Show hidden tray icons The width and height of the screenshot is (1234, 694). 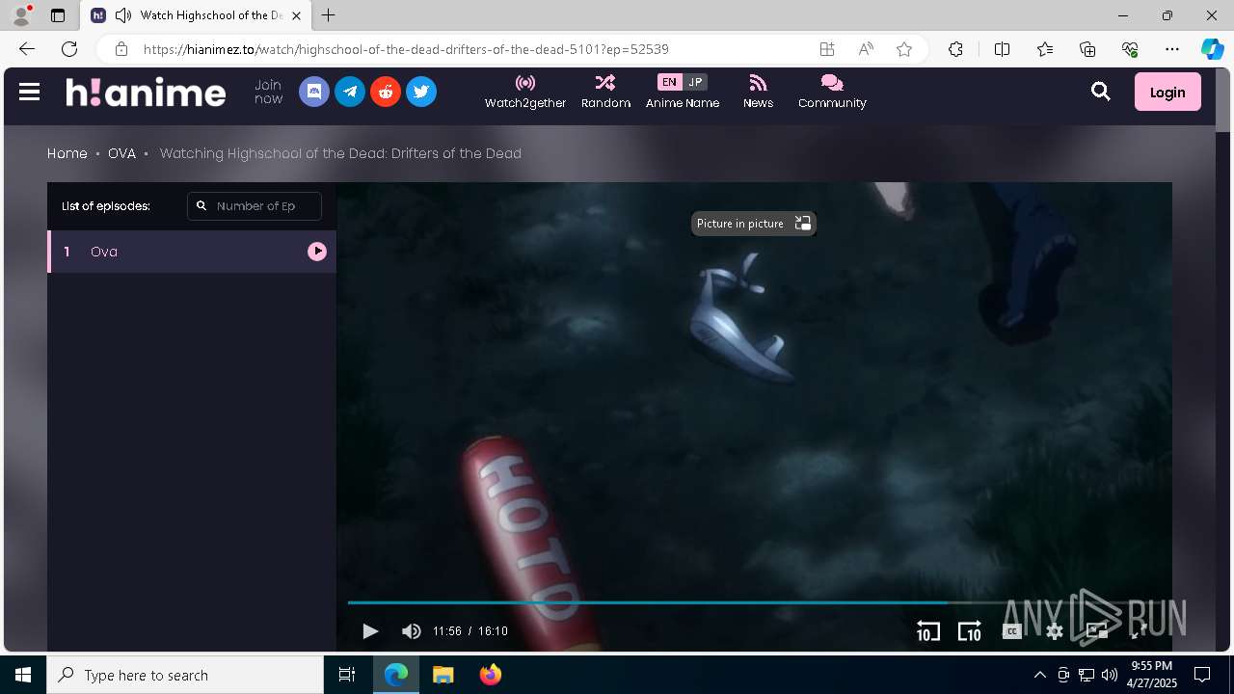(1039, 675)
